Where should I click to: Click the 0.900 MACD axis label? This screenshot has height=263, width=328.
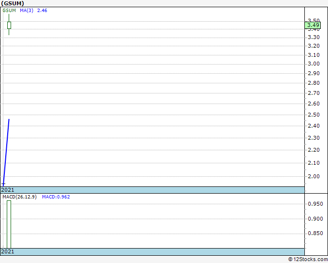[x=315, y=219]
